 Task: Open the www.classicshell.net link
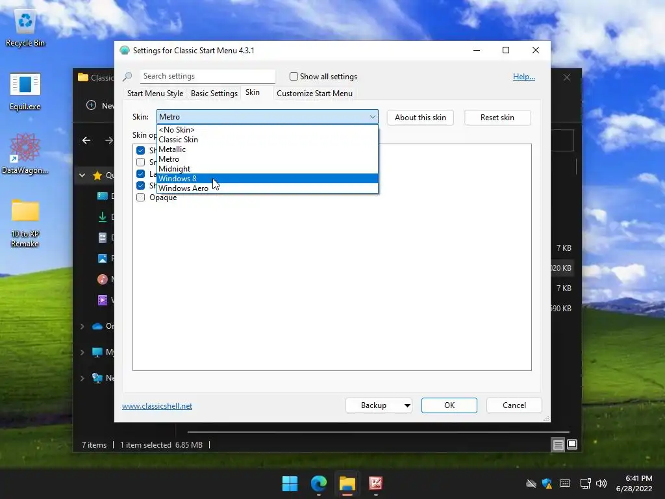tap(157, 406)
